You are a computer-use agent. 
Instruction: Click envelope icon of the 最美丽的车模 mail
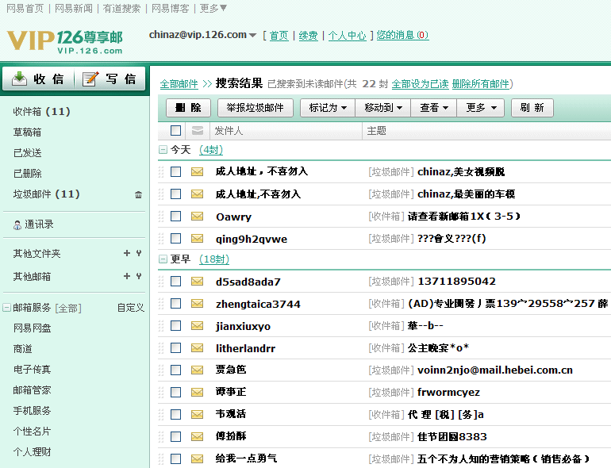(197, 194)
